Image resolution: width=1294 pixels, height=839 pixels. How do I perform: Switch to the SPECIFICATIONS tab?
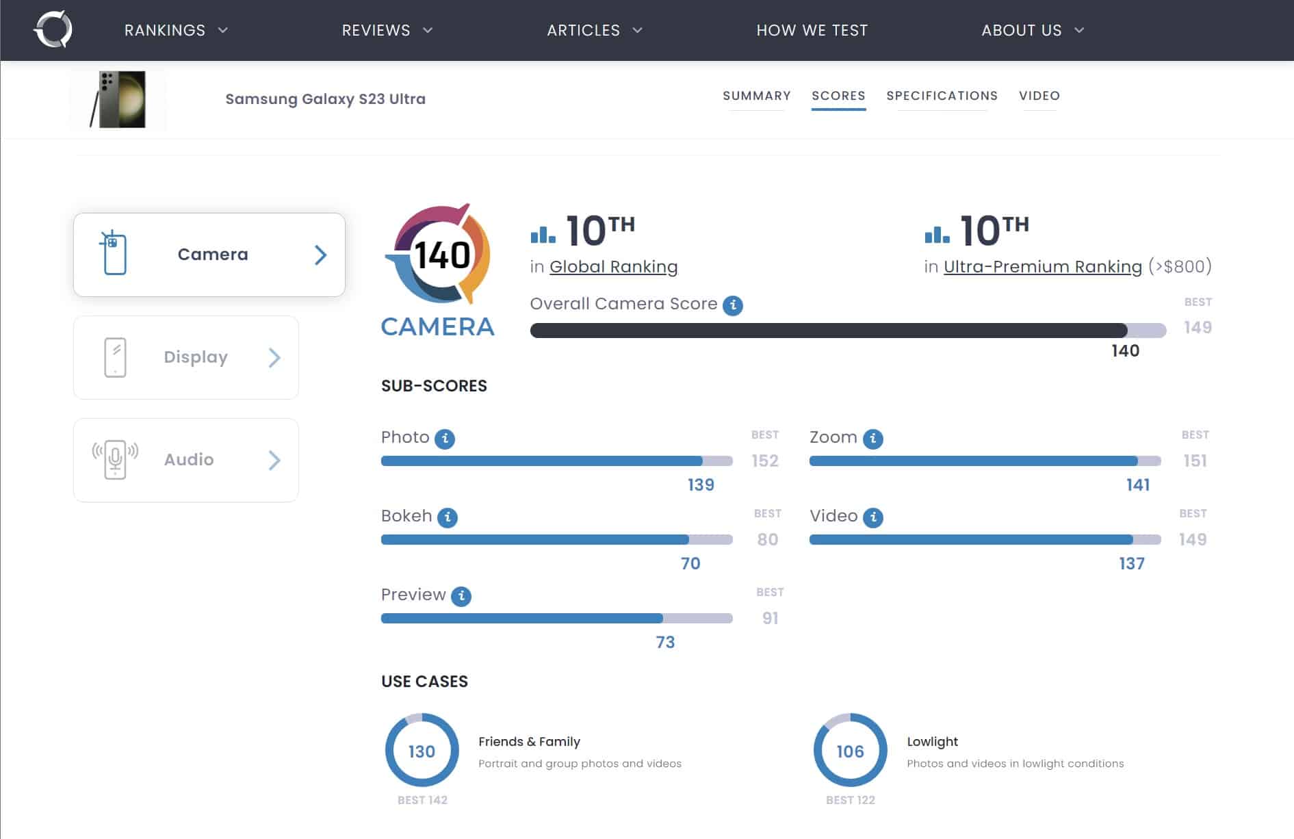tap(942, 96)
